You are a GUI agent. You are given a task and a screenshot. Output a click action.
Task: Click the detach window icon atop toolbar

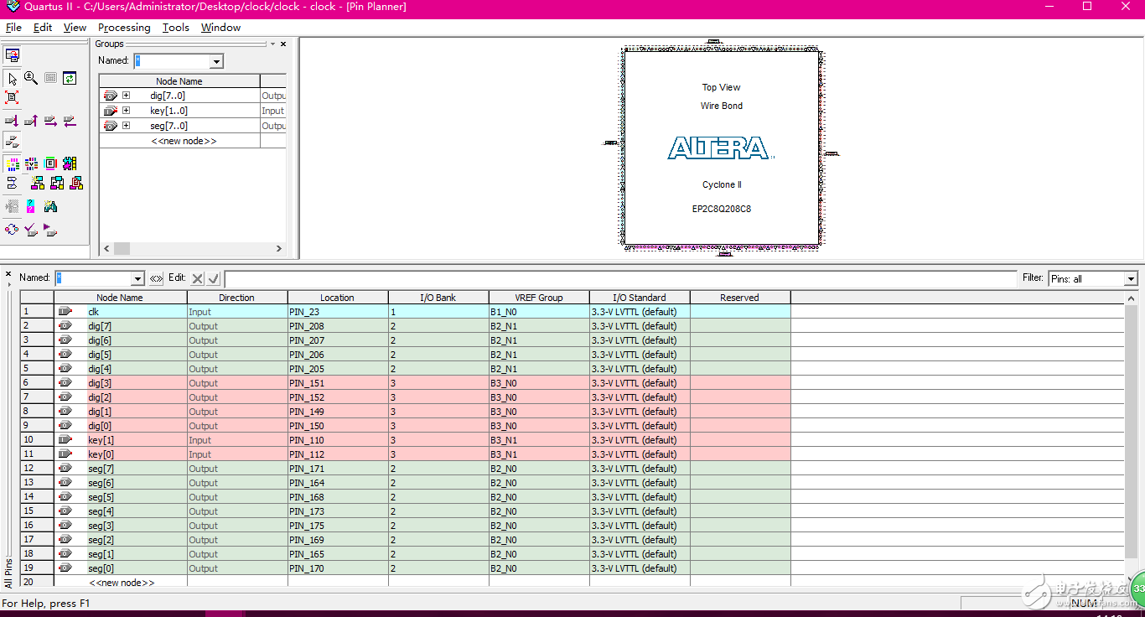(13, 55)
